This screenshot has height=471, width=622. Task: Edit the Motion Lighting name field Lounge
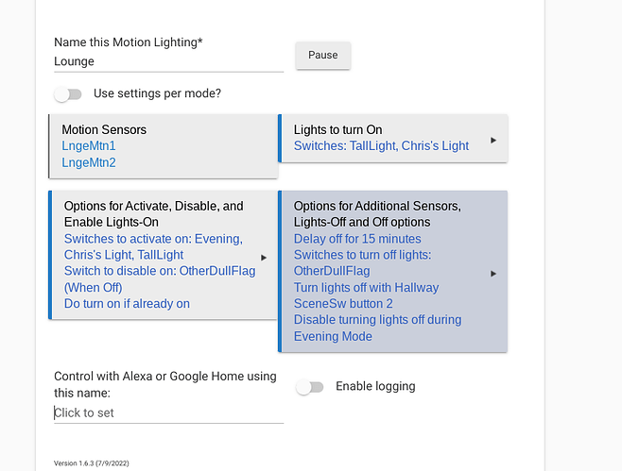(x=169, y=61)
